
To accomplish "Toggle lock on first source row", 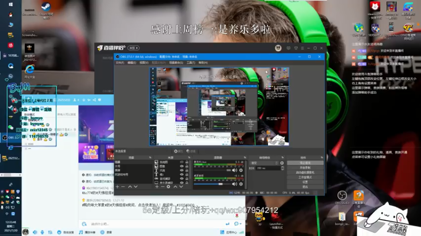I will tap(187, 162).
